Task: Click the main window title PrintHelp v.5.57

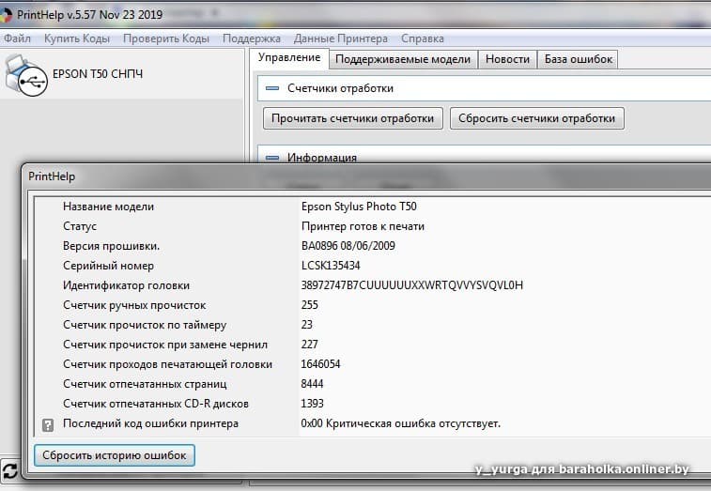Action: 90,14
